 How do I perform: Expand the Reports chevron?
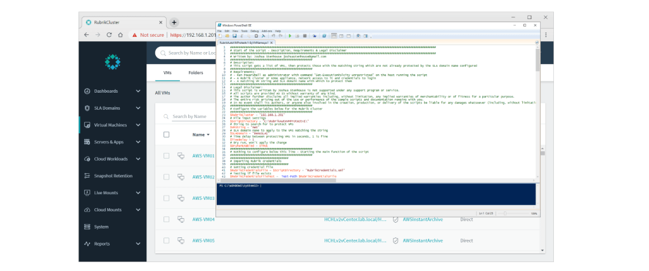click(138, 244)
